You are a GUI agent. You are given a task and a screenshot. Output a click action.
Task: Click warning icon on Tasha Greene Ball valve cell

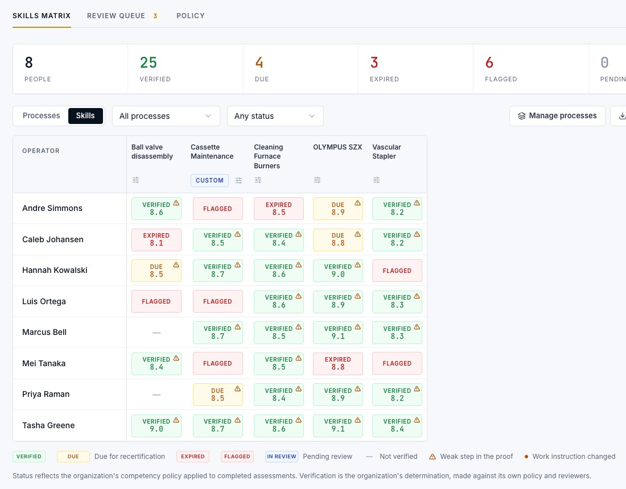(176, 420)
